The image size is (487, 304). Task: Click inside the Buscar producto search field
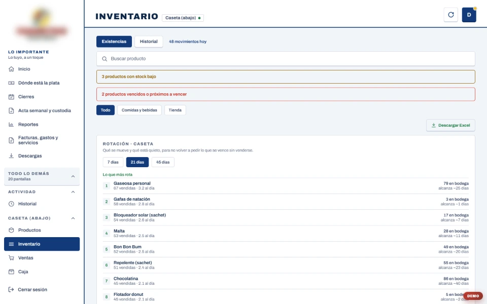coord(286,59)
